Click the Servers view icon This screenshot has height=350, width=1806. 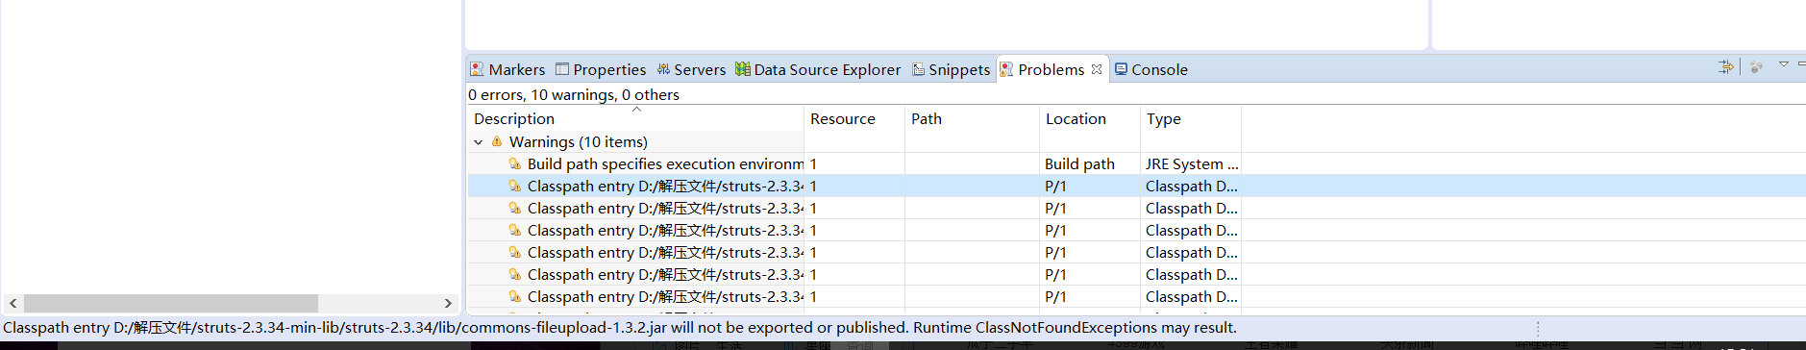coord(663,69)
